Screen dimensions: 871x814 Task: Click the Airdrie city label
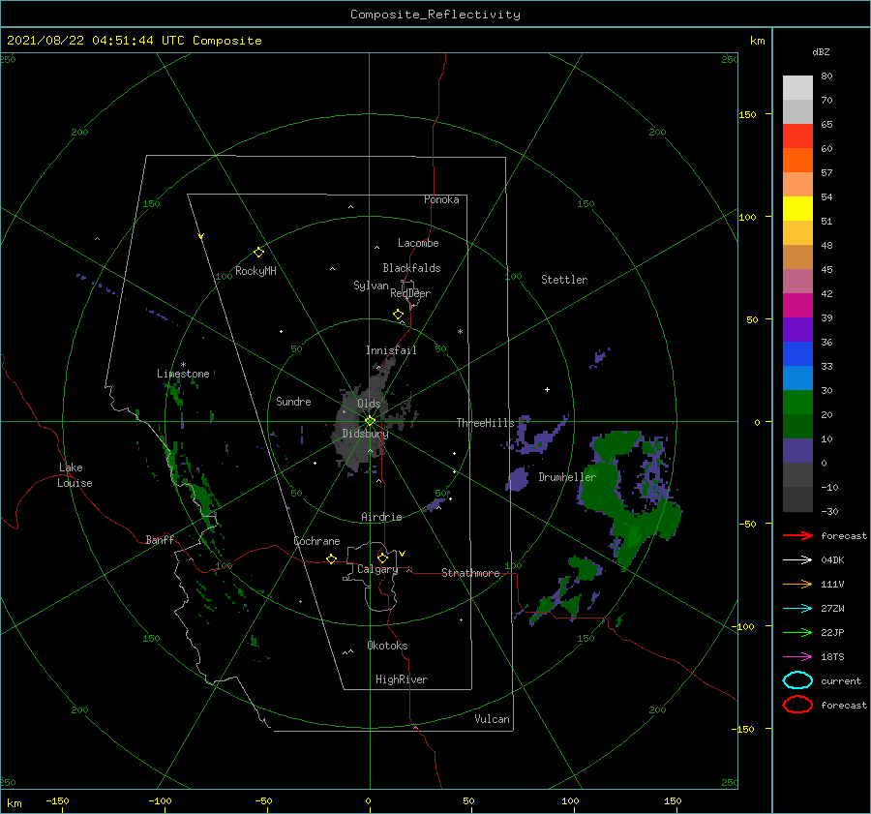click(x=381, y=517)
